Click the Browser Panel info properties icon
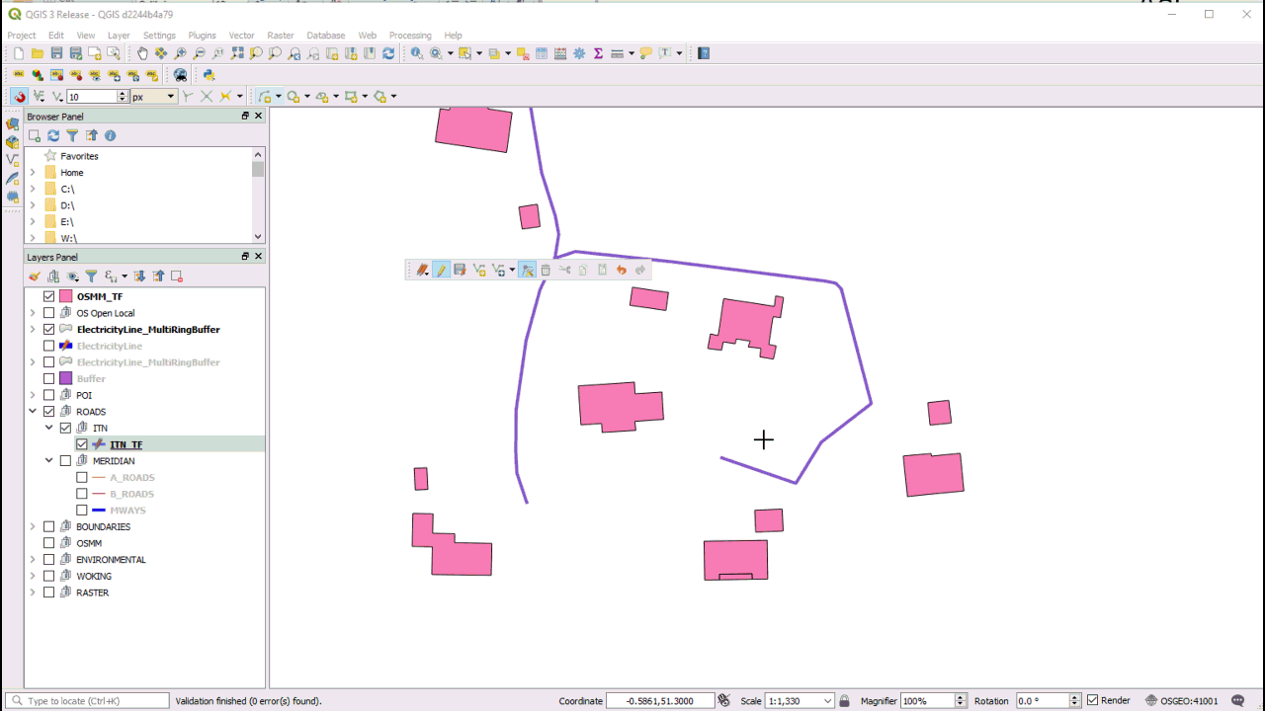This screenshot has height=711, width=1265. tap(110, 135)
